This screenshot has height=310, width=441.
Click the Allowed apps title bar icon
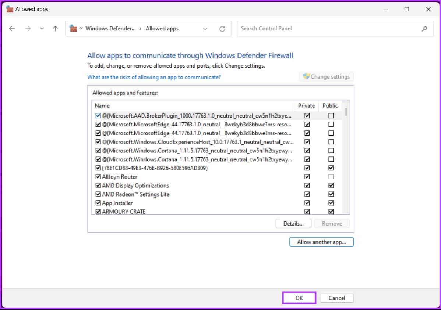(10, 9)
